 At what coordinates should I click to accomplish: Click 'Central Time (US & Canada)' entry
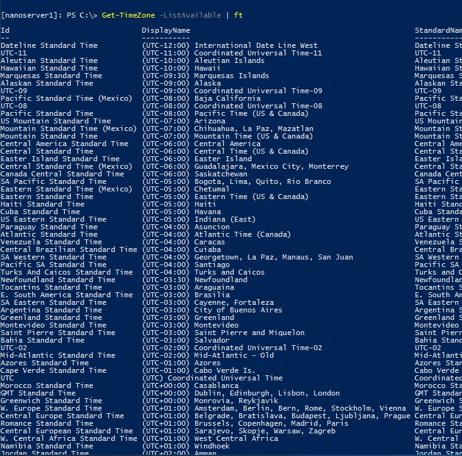[251, 151]
